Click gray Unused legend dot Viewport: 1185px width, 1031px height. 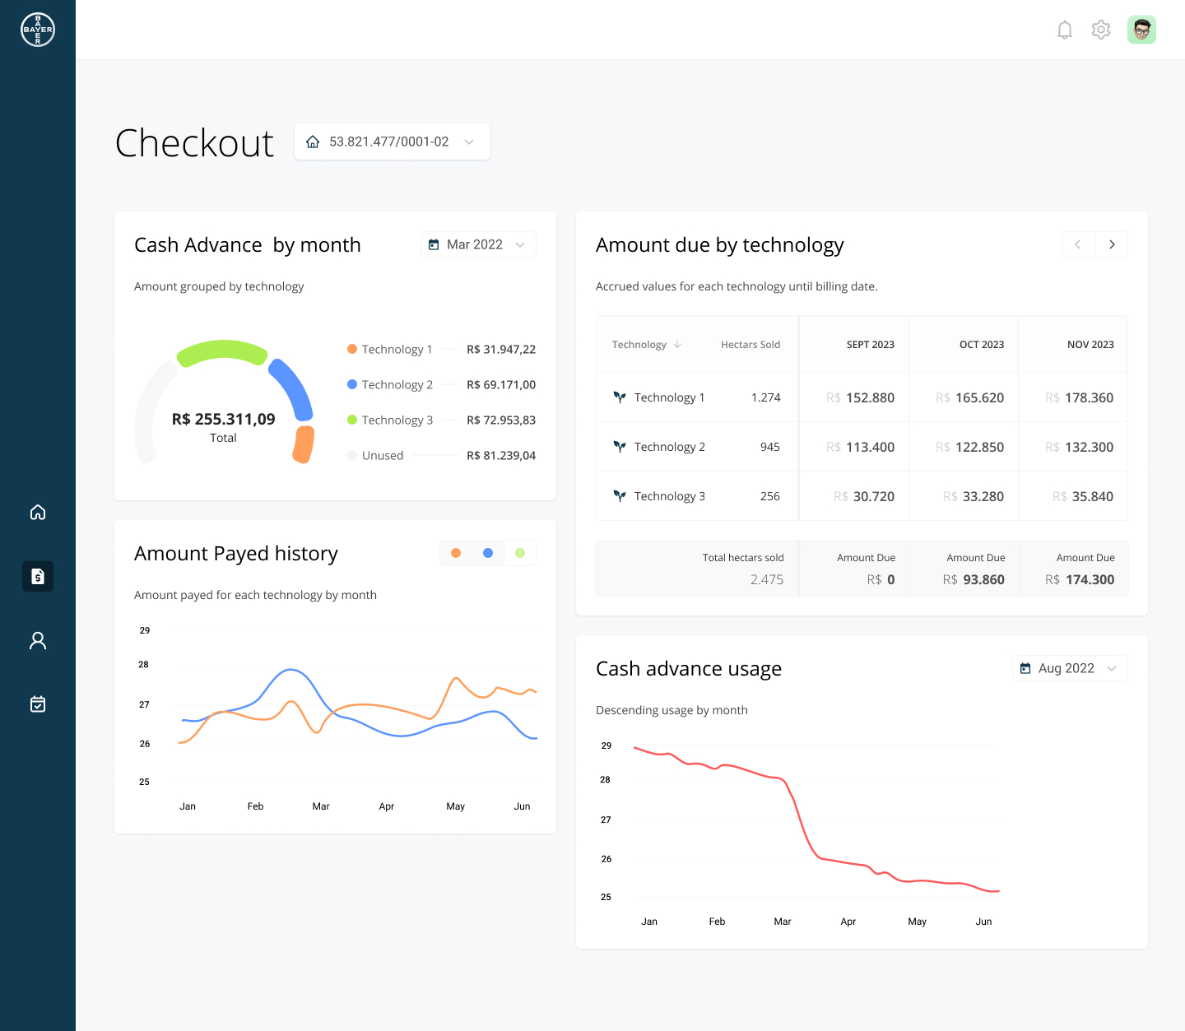point(352,455)
